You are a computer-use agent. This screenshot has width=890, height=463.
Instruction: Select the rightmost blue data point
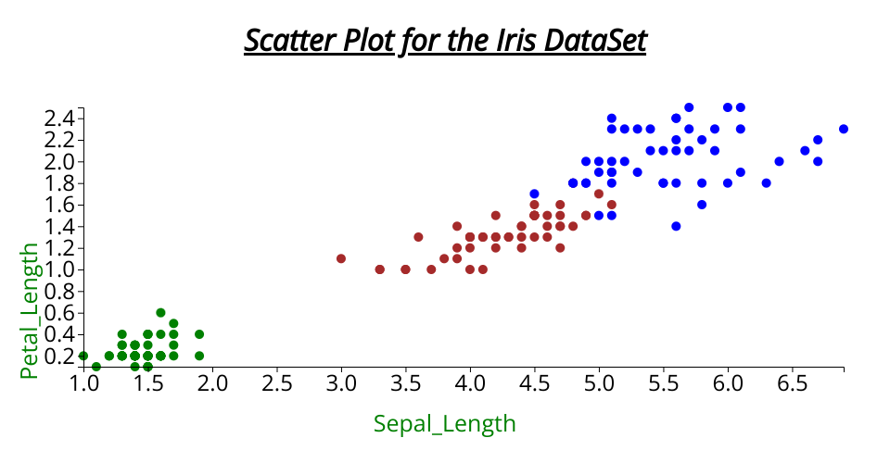point(844,129)
